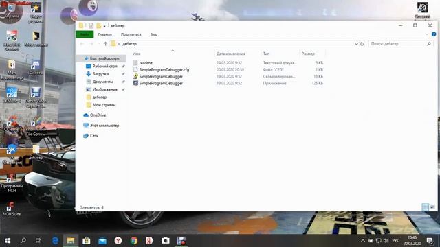This screenshot has width=440, height=247.
Task: Select SimpleProgramDebugger application icon
Action: [x=135, y=83]
